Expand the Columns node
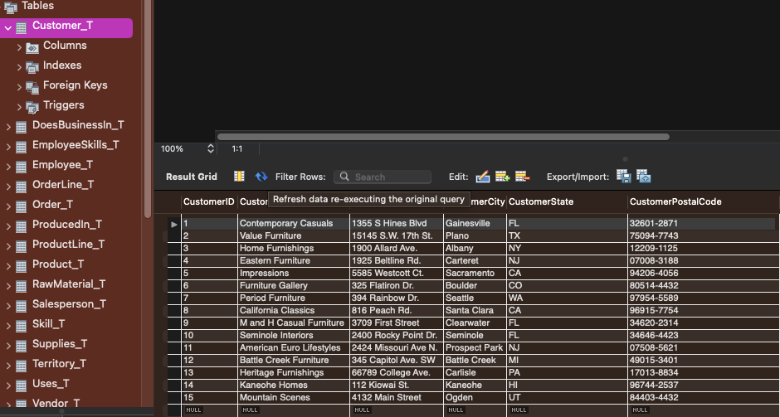This screenshot has width=780, height=417. tap(19, 47)
